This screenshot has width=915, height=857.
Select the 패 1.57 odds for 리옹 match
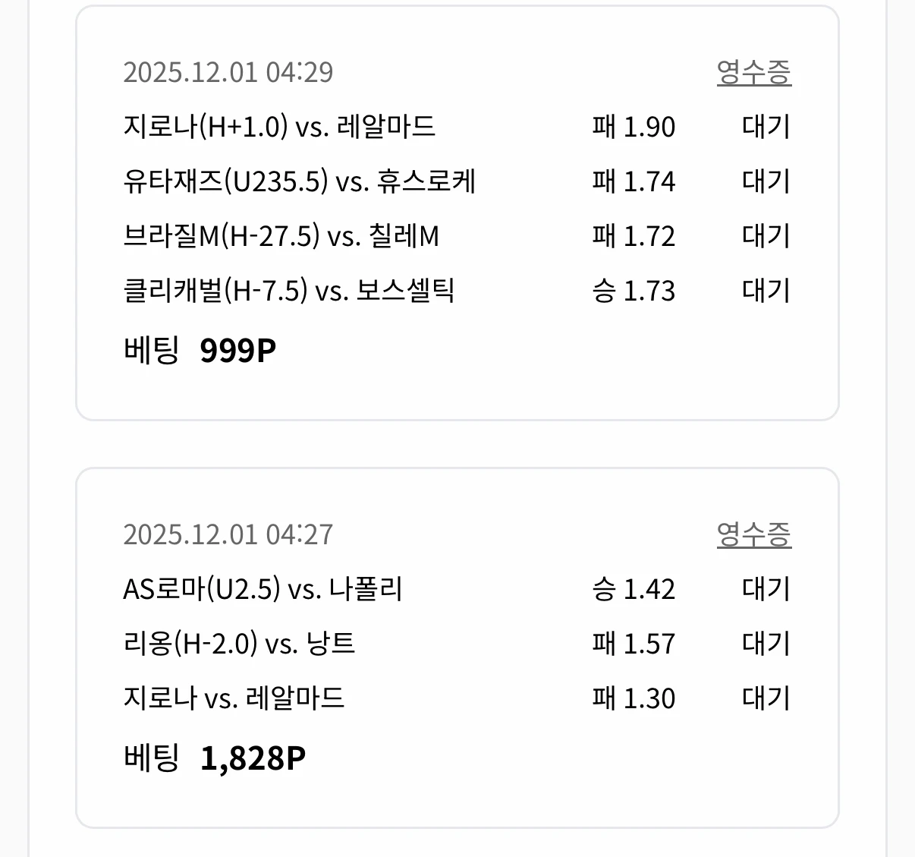[x=634, y=643]
